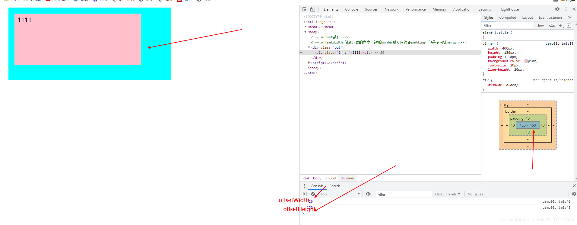
Task: Expand the script element node
Action: coord(309,63)
